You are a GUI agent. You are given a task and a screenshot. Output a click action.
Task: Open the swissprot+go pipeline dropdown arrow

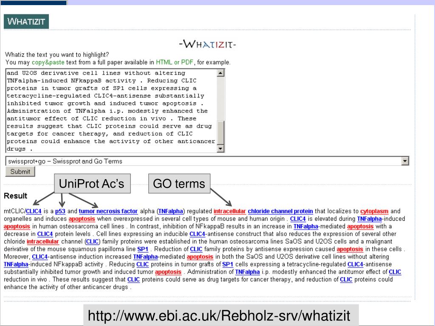tap(405, 161)
